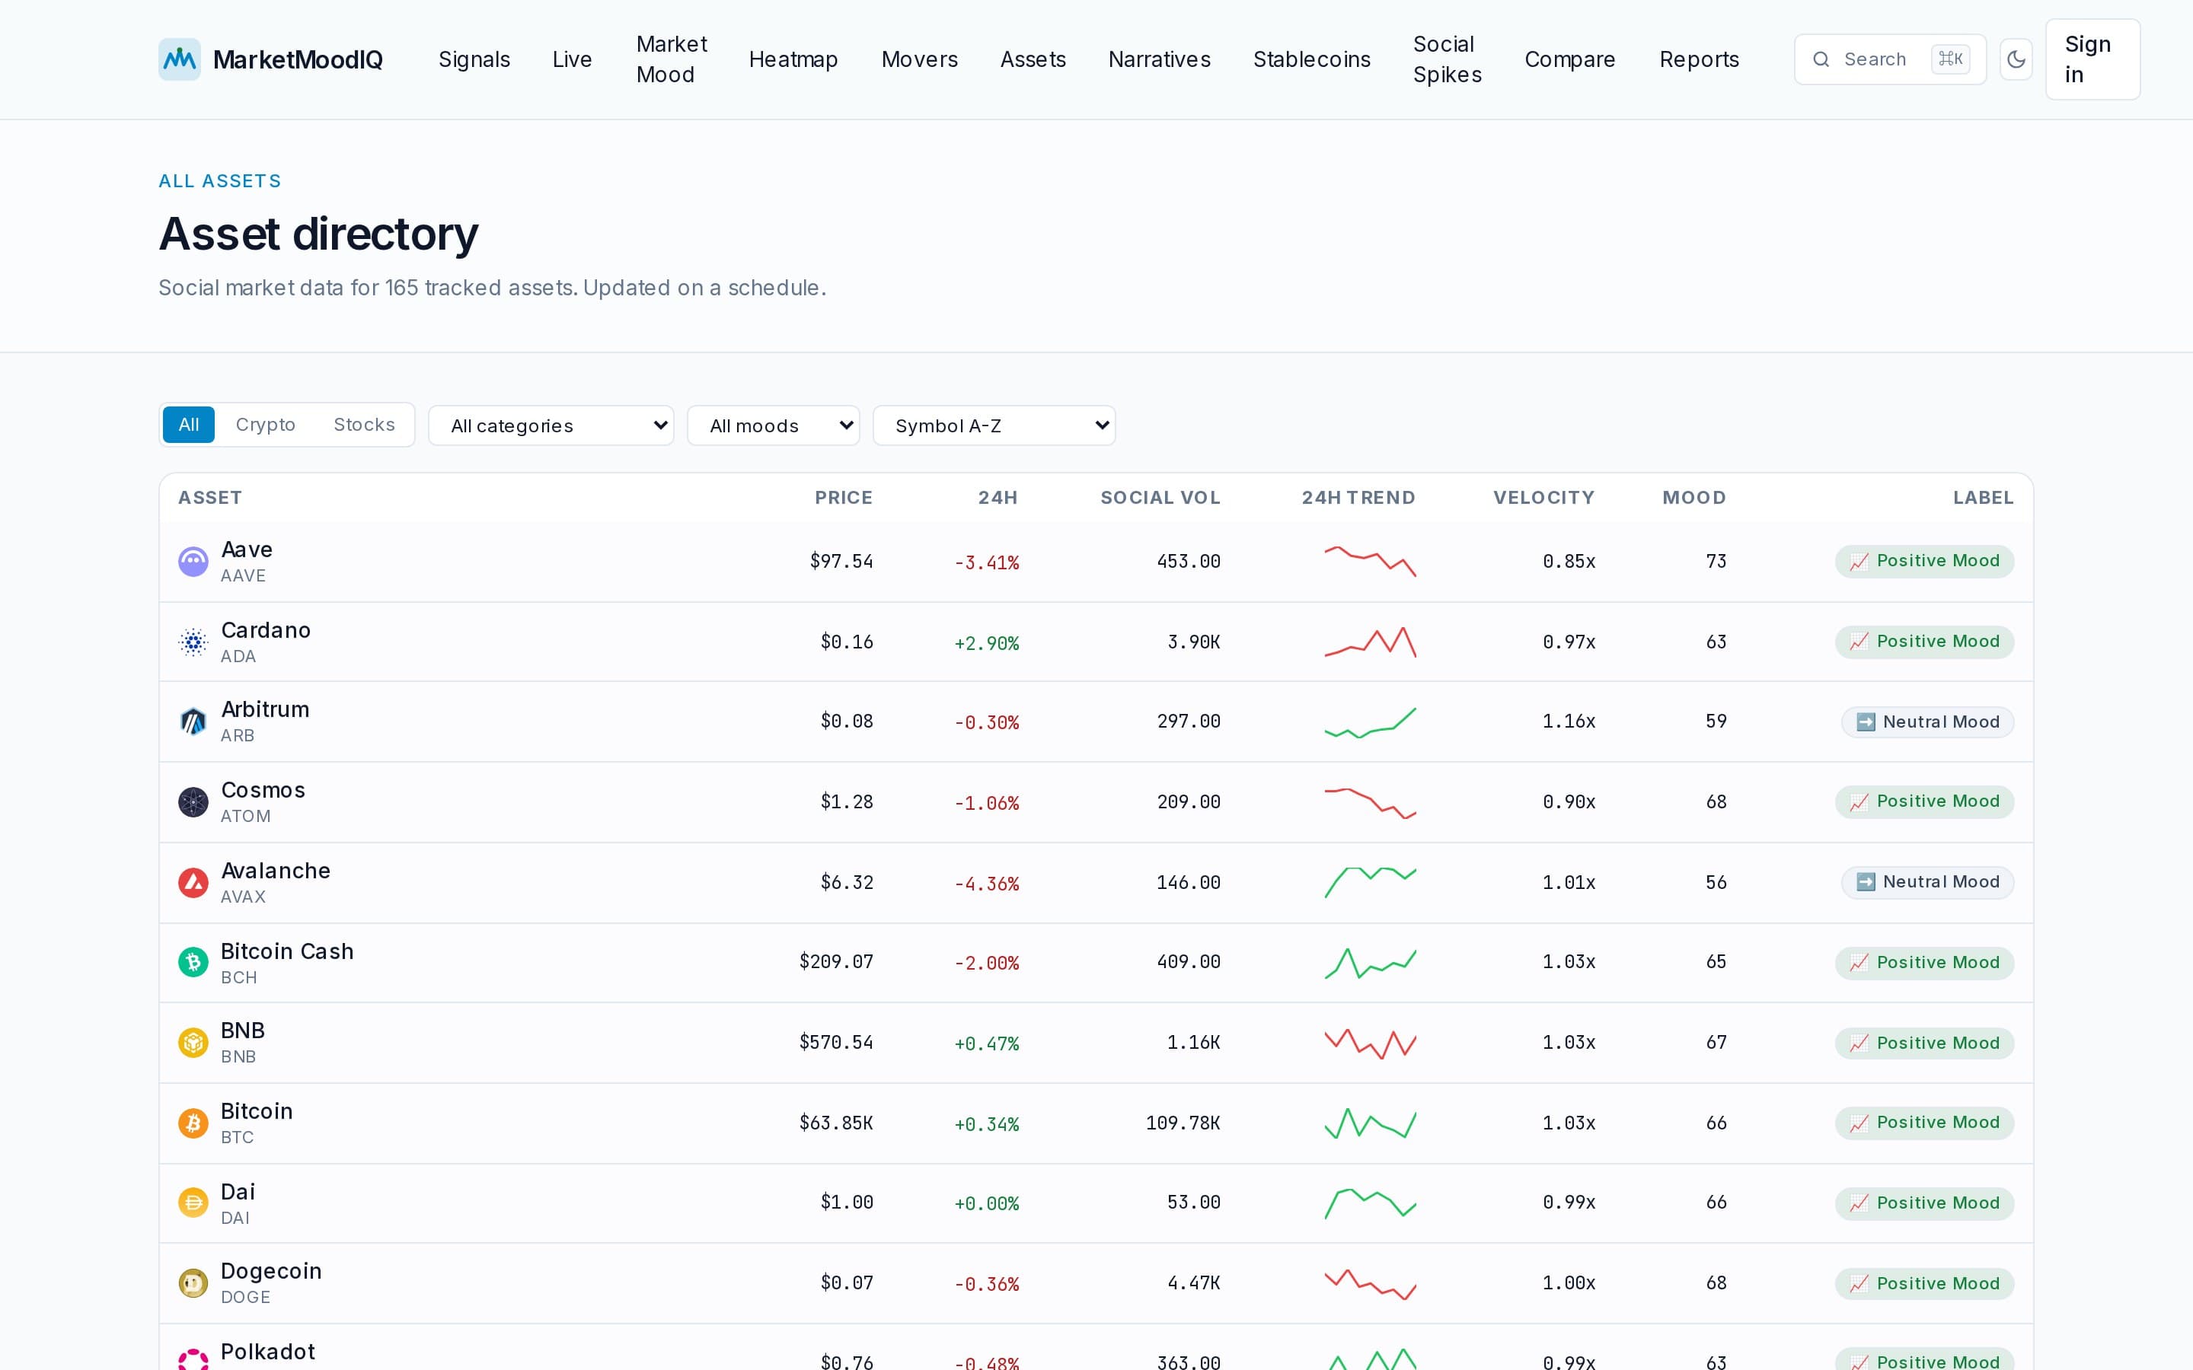The height and width of the screenshot is (1370, 2193).
Task: Click the Avalanche coin icon
Action: click(193, 883)
